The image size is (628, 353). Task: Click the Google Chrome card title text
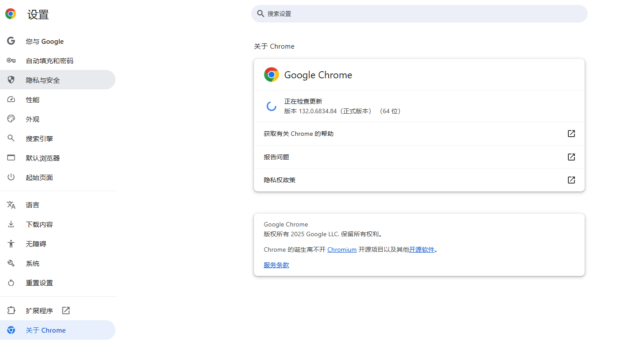tap(318, 75)
